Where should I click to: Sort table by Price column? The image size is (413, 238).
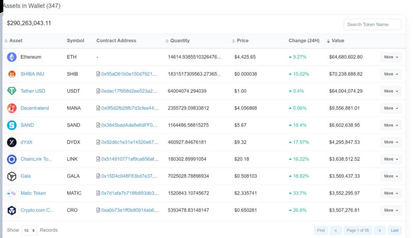[x=240, y=41]
